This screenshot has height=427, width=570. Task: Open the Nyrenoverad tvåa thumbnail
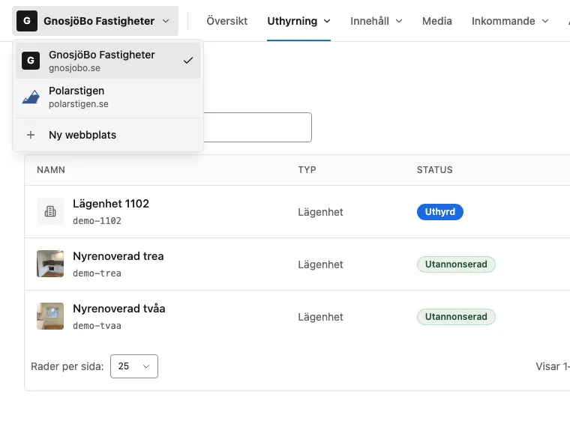[50, 316]
